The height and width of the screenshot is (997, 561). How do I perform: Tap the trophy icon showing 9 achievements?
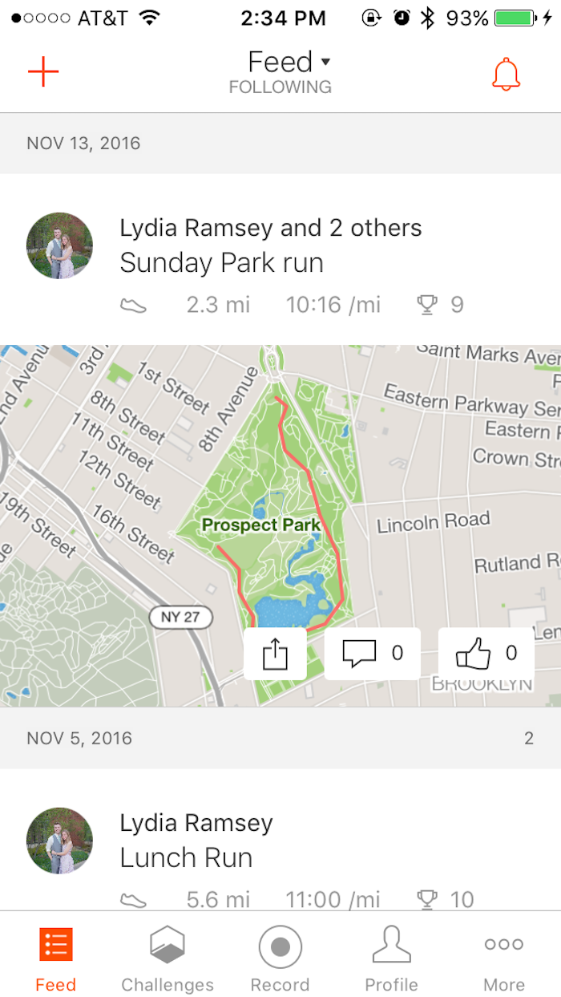coord(428,305)
